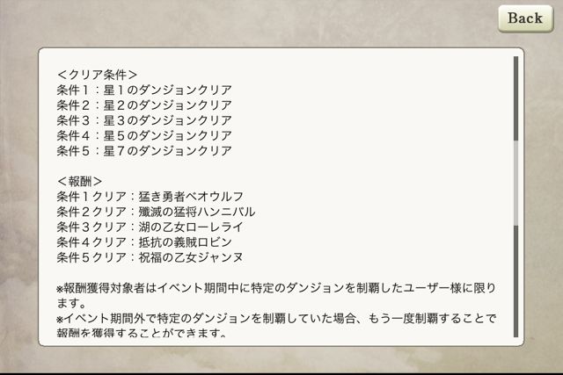Select the 条件5:星7のダンジョンクリア line

(x=144, y=150)
